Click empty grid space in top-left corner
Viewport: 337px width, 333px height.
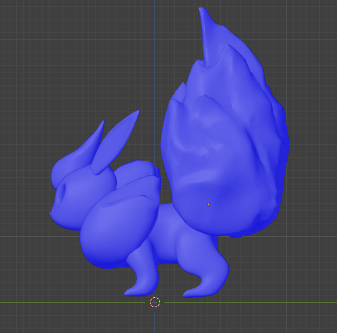[x=29, y=29]
